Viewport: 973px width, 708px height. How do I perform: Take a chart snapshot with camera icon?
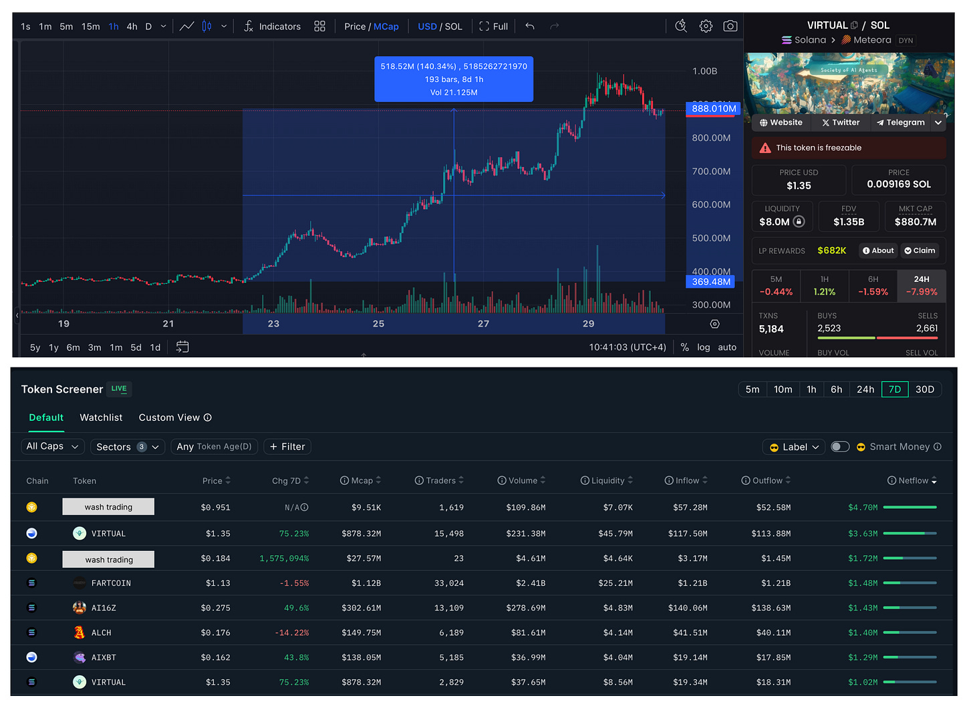click(730, 26)
